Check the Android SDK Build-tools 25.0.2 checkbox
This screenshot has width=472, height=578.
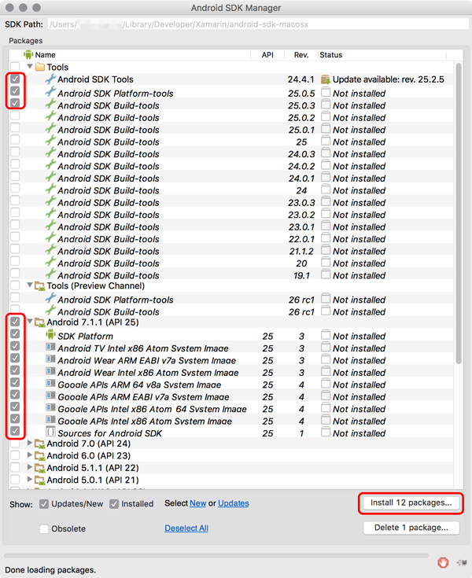[15, 116]
